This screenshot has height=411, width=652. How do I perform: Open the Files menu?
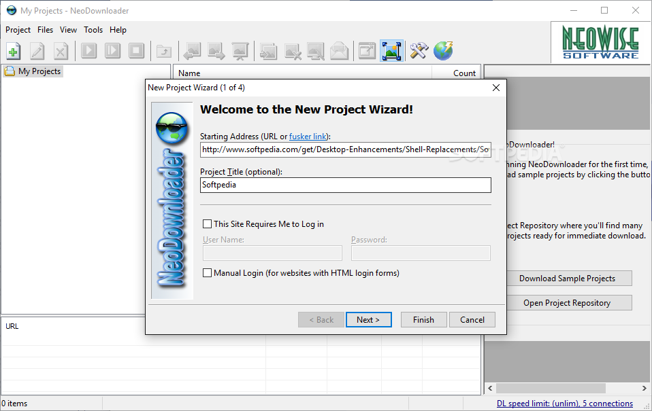[46, 30]
